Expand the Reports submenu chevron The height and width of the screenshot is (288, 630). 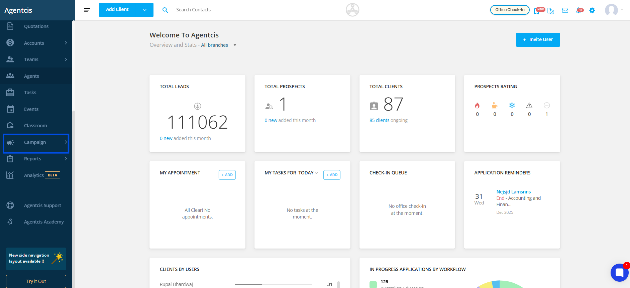66,158
